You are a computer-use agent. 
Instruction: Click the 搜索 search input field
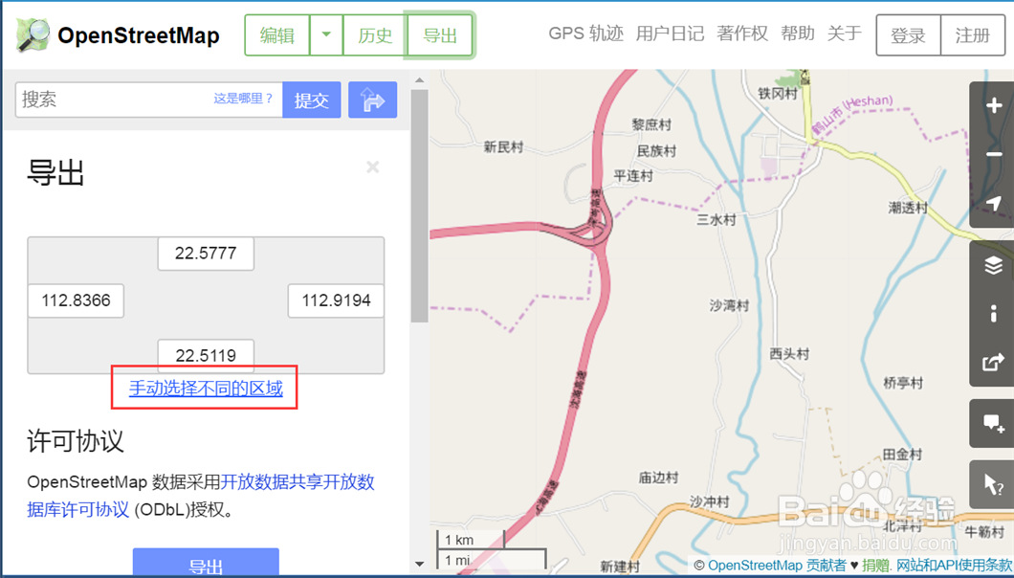148,100
